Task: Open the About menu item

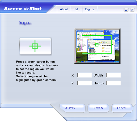Action: pyautogui.click(x=64, y=9)
